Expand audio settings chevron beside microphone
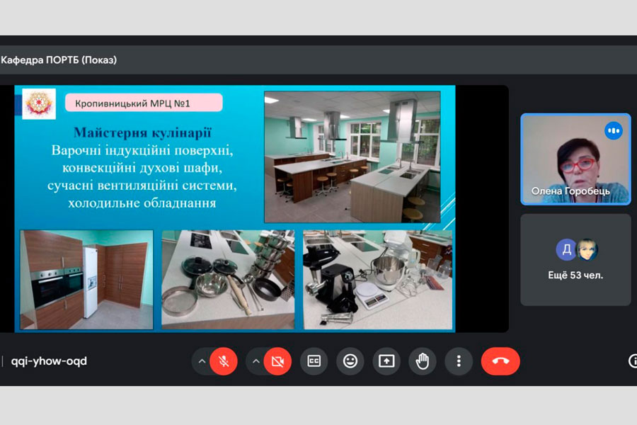This screenshot has height=425, width=637. [202, 361]
